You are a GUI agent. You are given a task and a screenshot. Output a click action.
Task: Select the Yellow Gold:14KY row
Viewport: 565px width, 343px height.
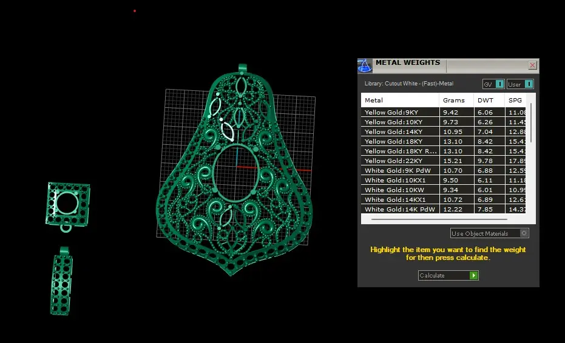[443, 132]
